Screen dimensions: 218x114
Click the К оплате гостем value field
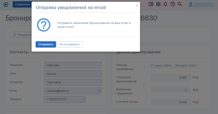coord(171,102)
